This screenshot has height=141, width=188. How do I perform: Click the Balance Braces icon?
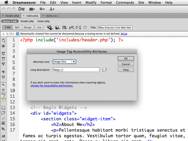pyautogui.click(x=3, y=77)
